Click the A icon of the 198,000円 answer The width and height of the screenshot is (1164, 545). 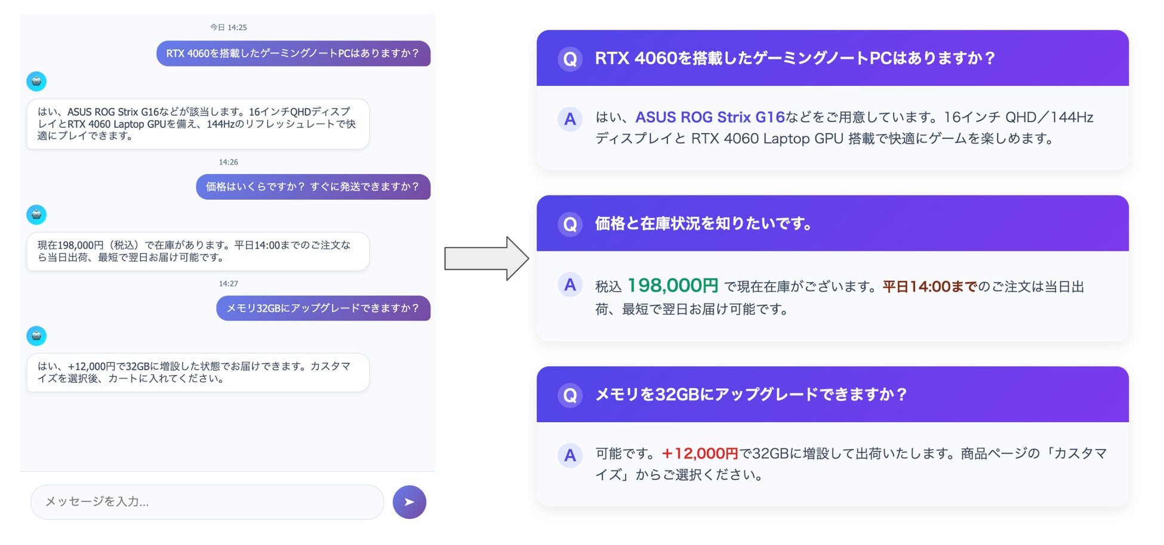coord(570,285)
